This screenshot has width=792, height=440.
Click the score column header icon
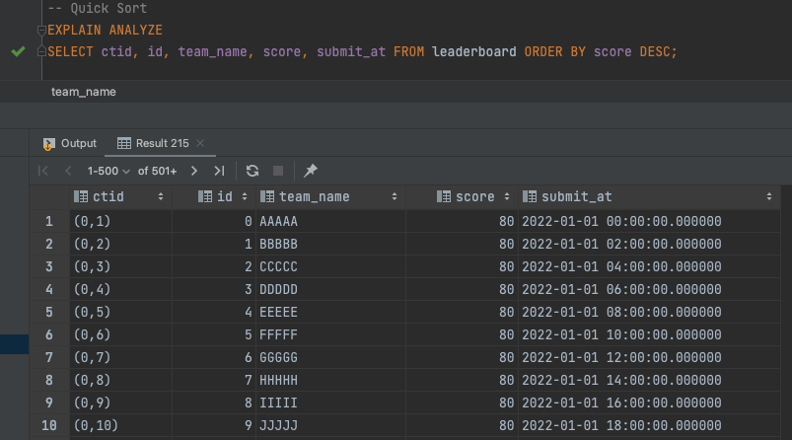pos(444,196)
